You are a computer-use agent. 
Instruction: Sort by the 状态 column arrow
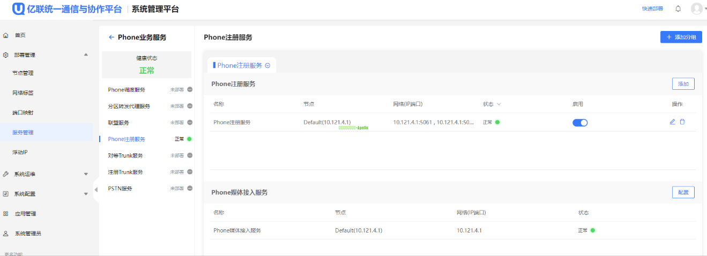pos(499,104)
